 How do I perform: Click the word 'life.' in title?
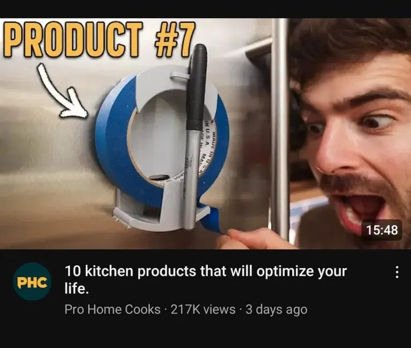pos(76,288)
